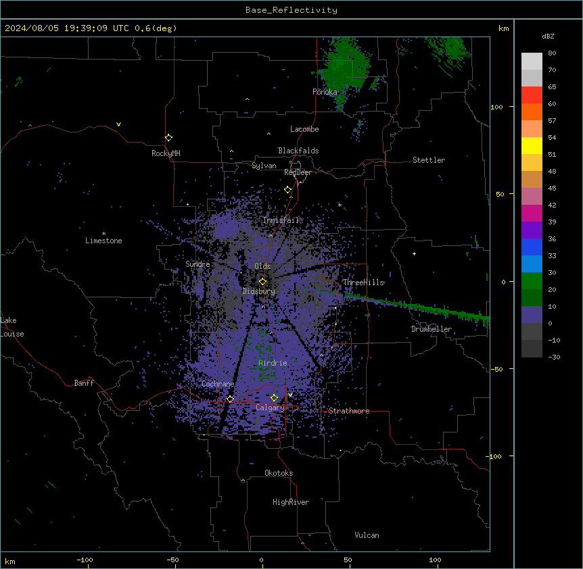Viewport: 583px width, 569px height.
Task: Click the Stettler city label
Action: [x=429, y=160]
